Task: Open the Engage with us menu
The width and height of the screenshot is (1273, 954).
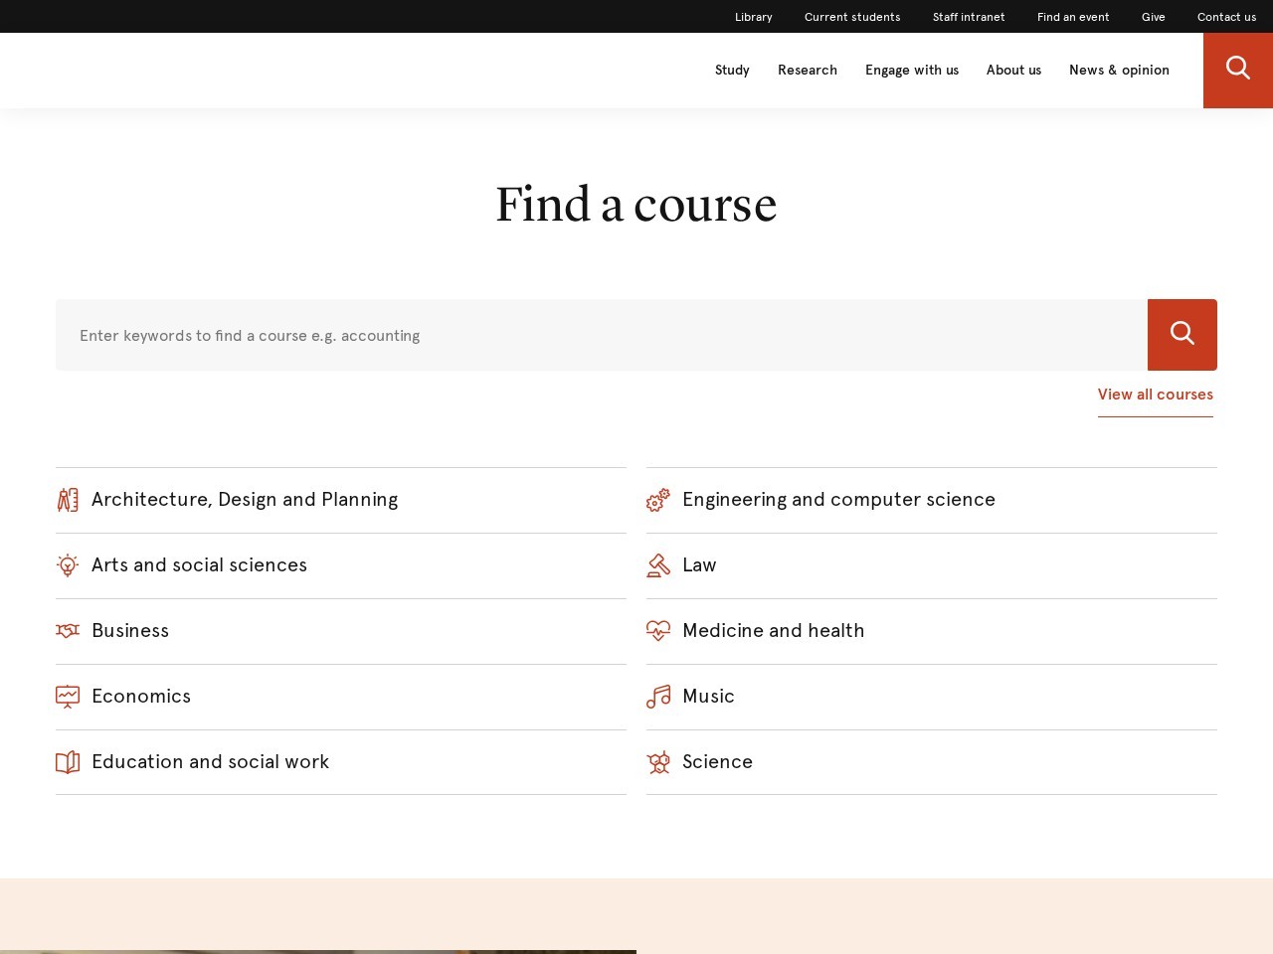Action: coord(912,71)
